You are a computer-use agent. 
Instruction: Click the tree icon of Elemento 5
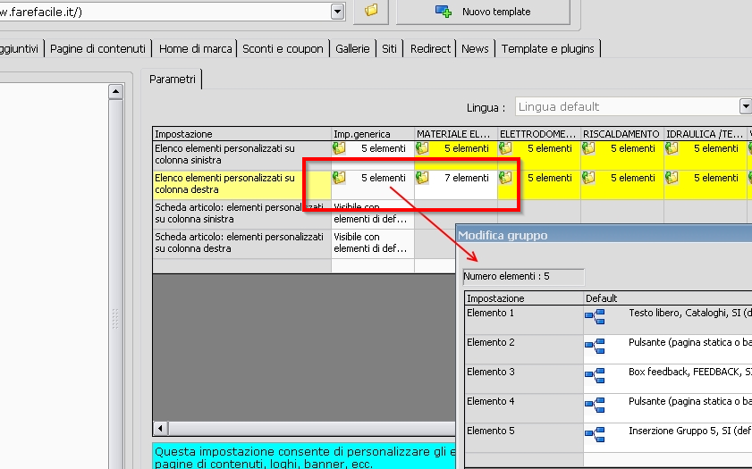click(595, 434)
